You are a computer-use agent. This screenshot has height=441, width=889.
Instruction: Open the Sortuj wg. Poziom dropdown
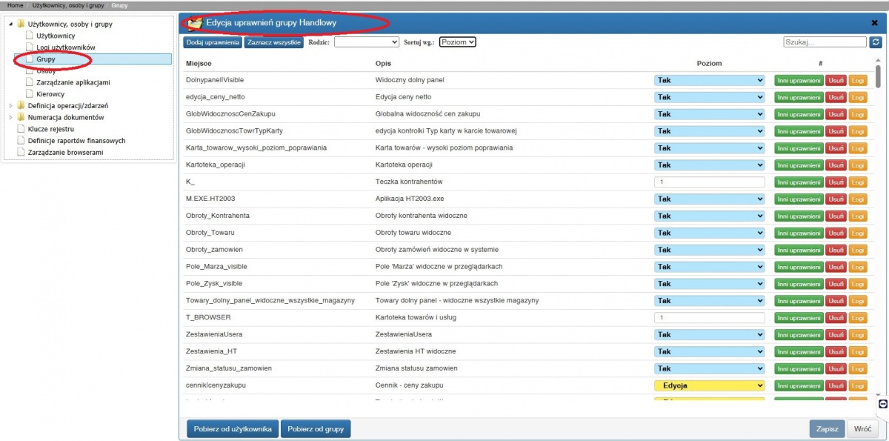click(457, 42)
